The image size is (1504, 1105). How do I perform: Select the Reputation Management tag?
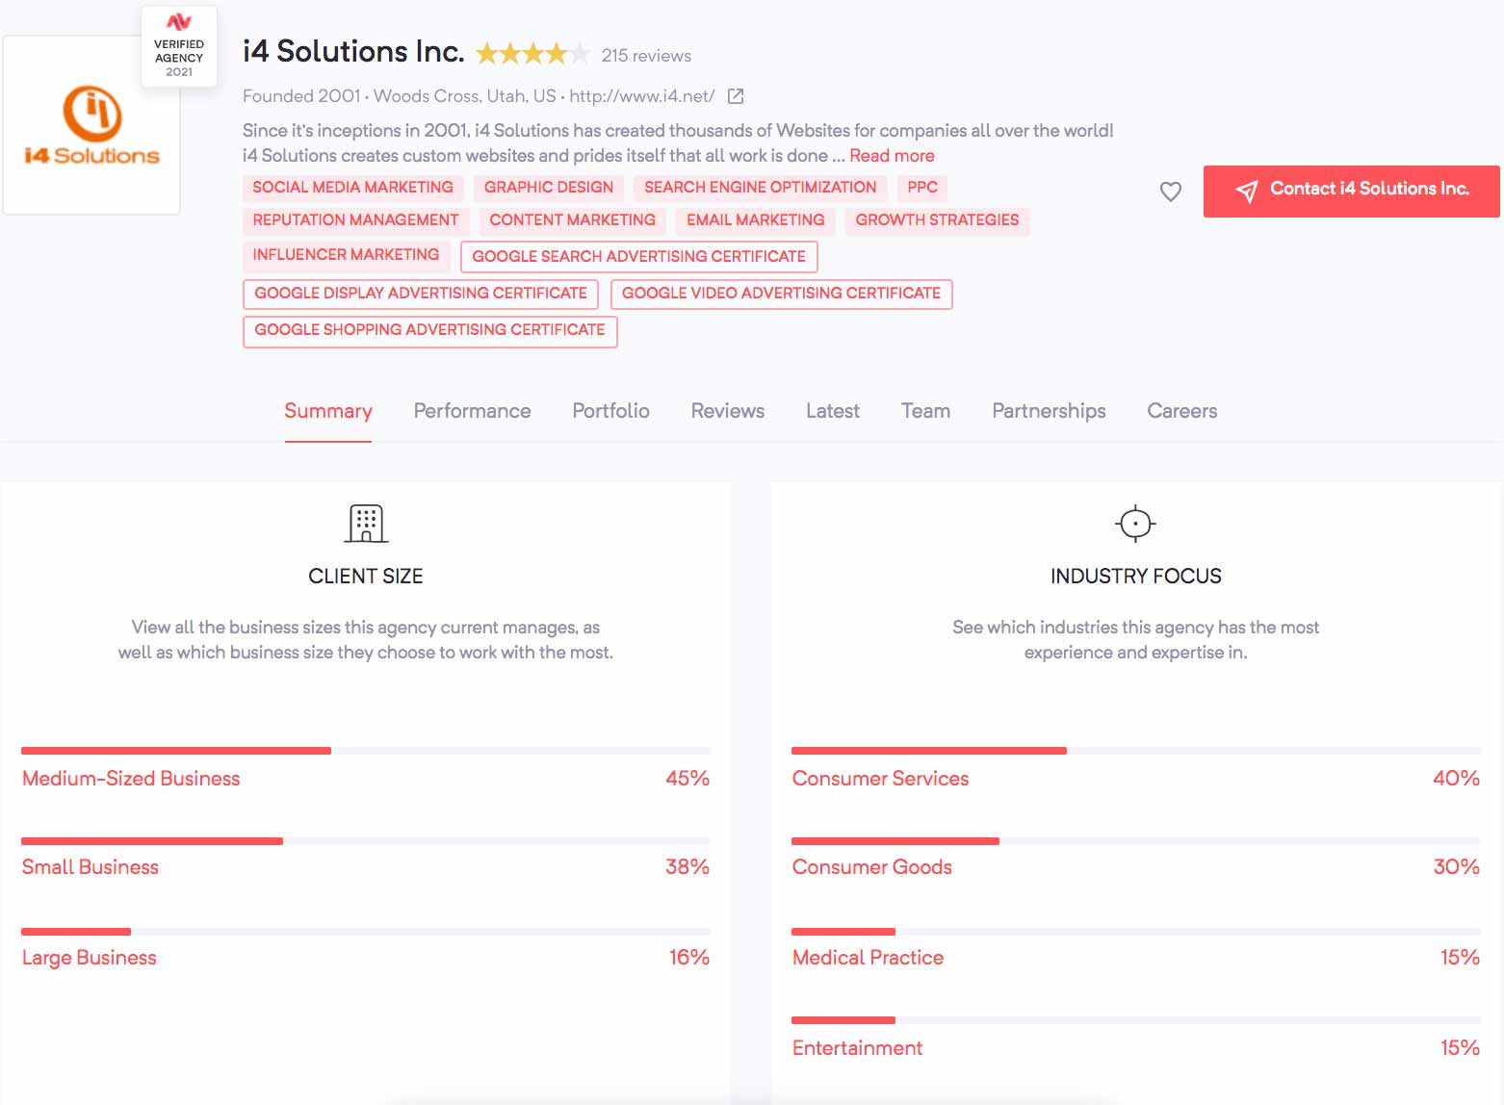[356, 220]
